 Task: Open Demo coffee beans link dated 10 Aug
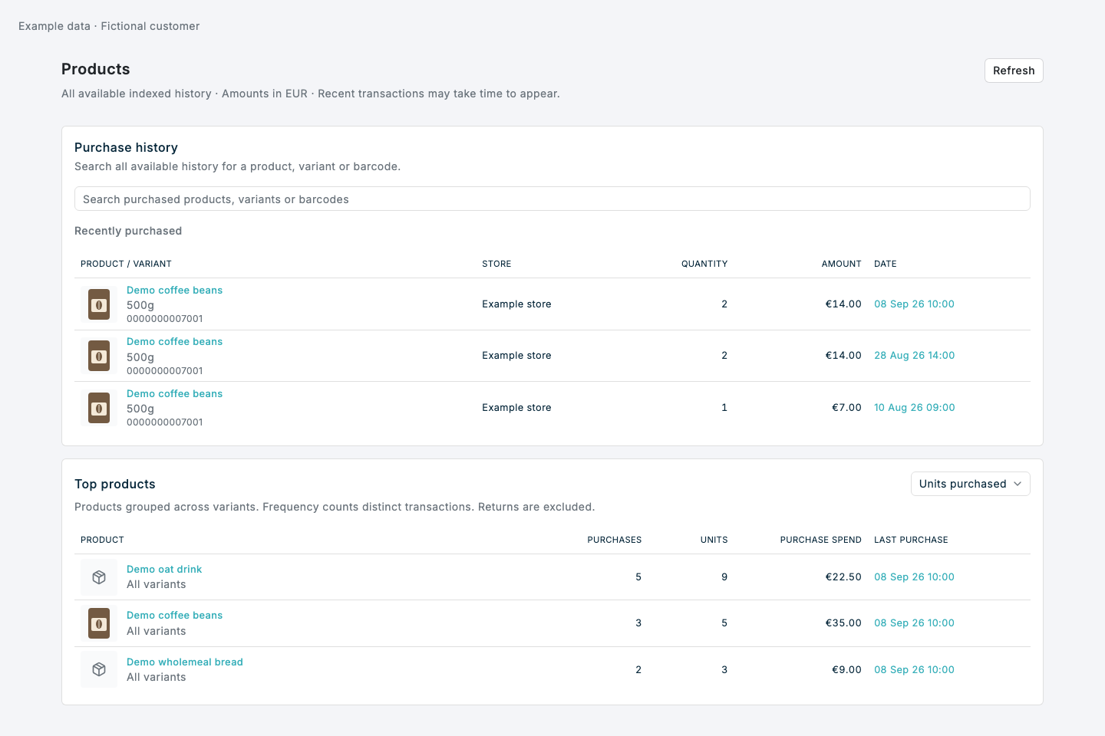tap(174, 394)
